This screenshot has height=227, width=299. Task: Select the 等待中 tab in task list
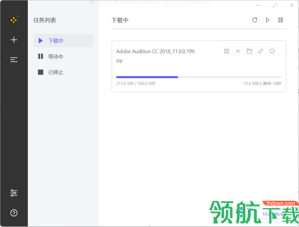click(x=63, y=56)
